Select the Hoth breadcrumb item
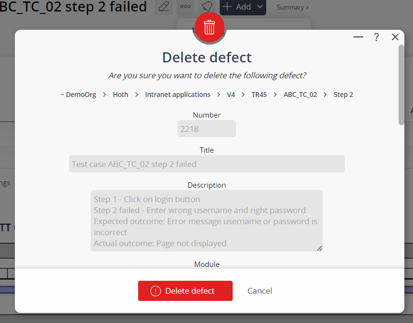Screen dimensions: 413x323 [120, 95]
